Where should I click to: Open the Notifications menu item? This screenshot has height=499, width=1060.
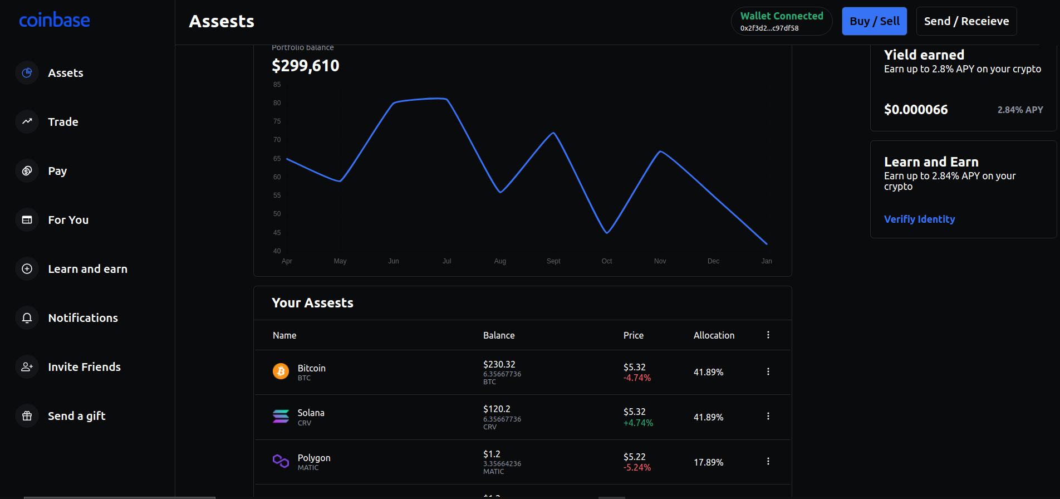pos(83,318)
